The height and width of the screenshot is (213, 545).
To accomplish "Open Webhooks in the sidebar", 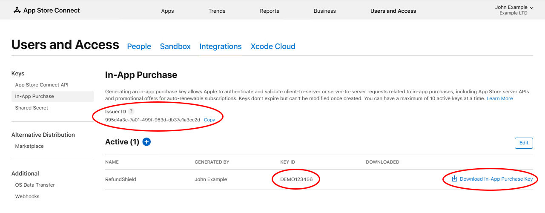I will pyautogui.click(x=27, y=196).
